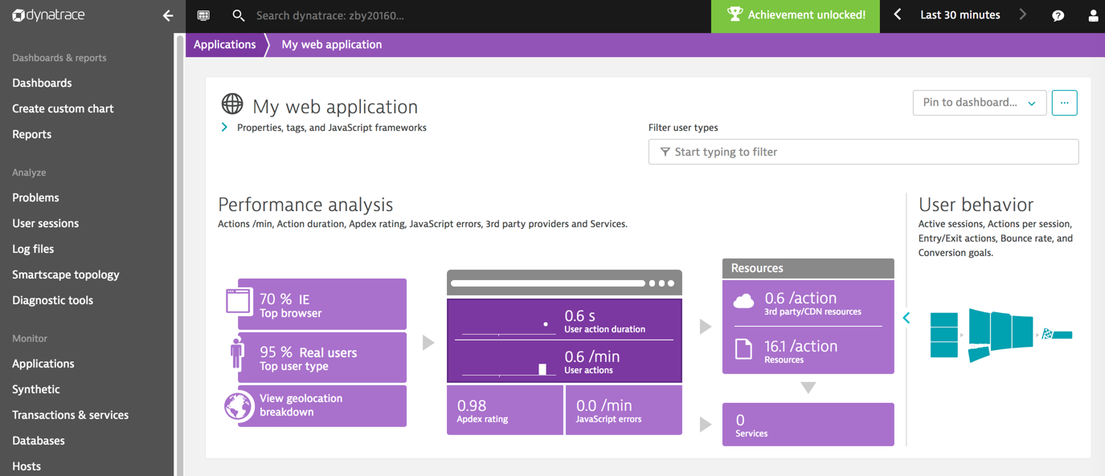1105x476 pixels.
Task: Open the dashboard keyboard icon in top bar
Action: click(x=203, y=15)
